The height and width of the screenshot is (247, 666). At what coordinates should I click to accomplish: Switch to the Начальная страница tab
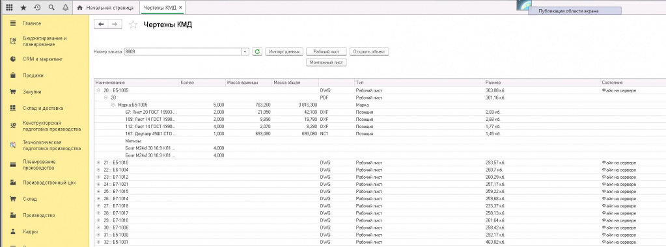click(105, 8)
